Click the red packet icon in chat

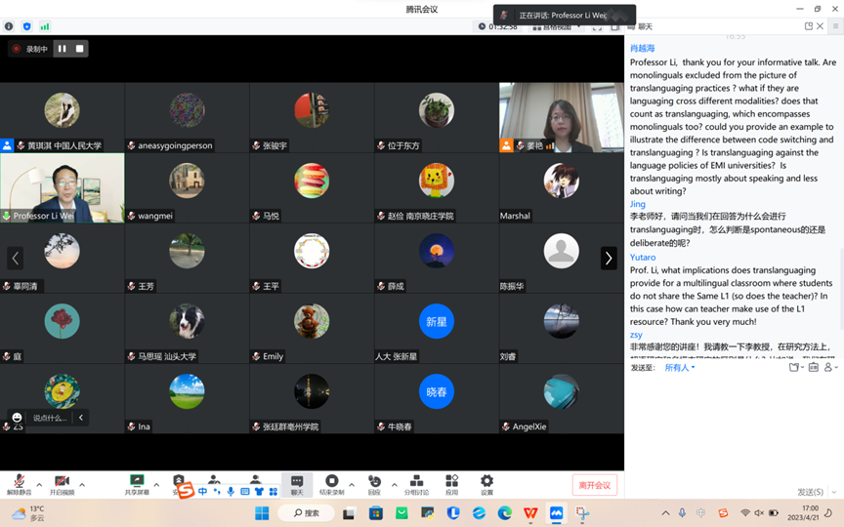coord(814,367)
